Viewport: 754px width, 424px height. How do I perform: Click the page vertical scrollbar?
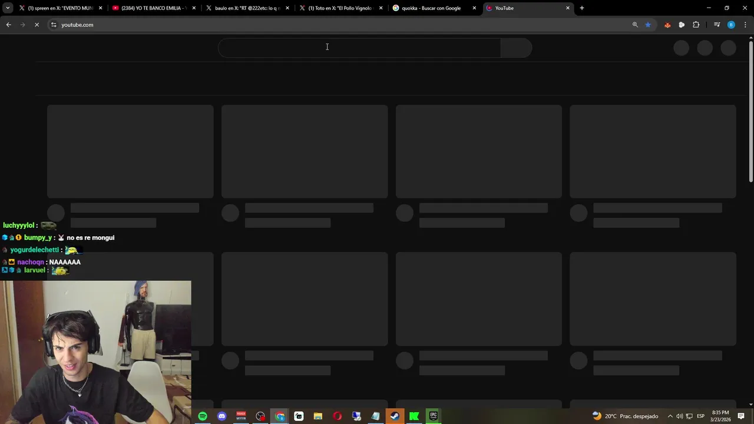point(751,111)
